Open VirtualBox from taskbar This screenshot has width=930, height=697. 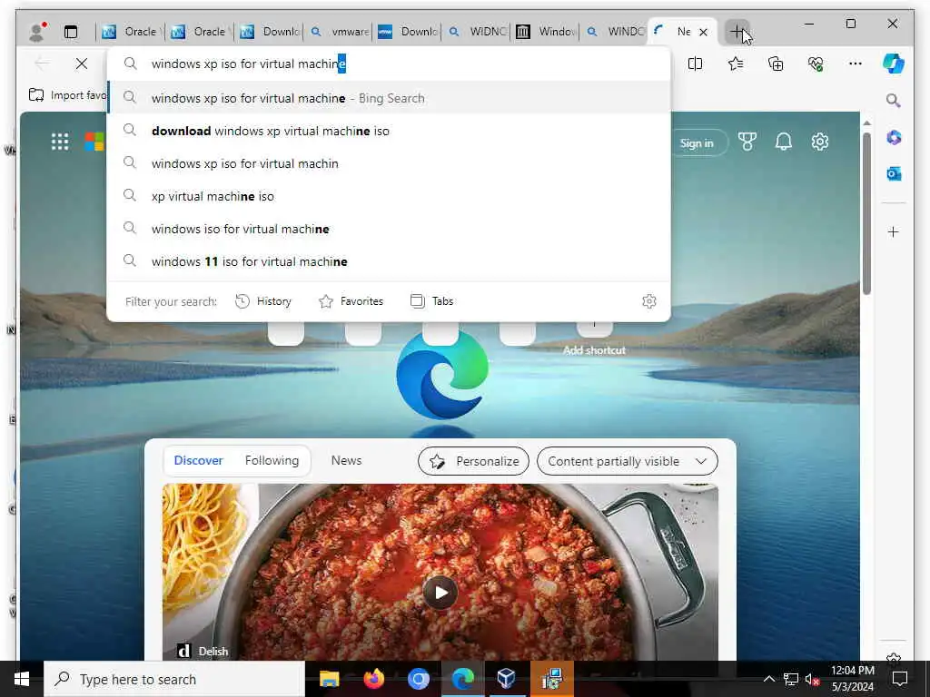(507, 679)
